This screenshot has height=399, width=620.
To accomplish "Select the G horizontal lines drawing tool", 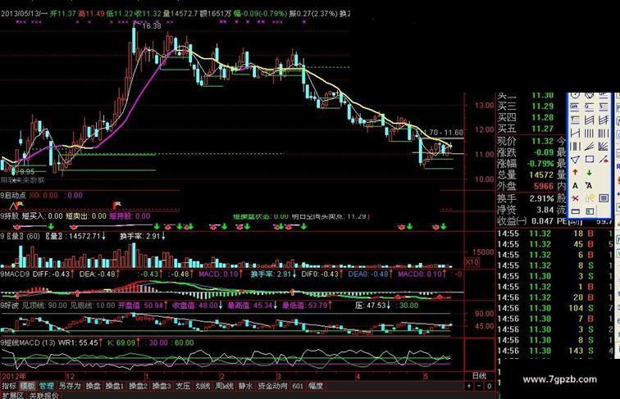I will click(589, 107).
